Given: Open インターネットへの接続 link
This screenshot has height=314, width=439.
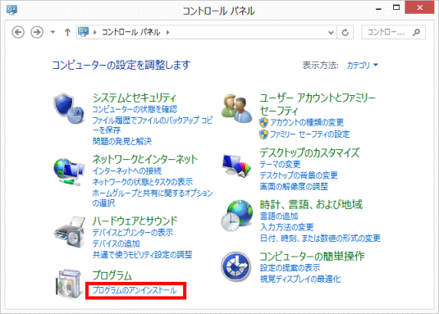Looking at the screenshot, I should tap(127, 171).
